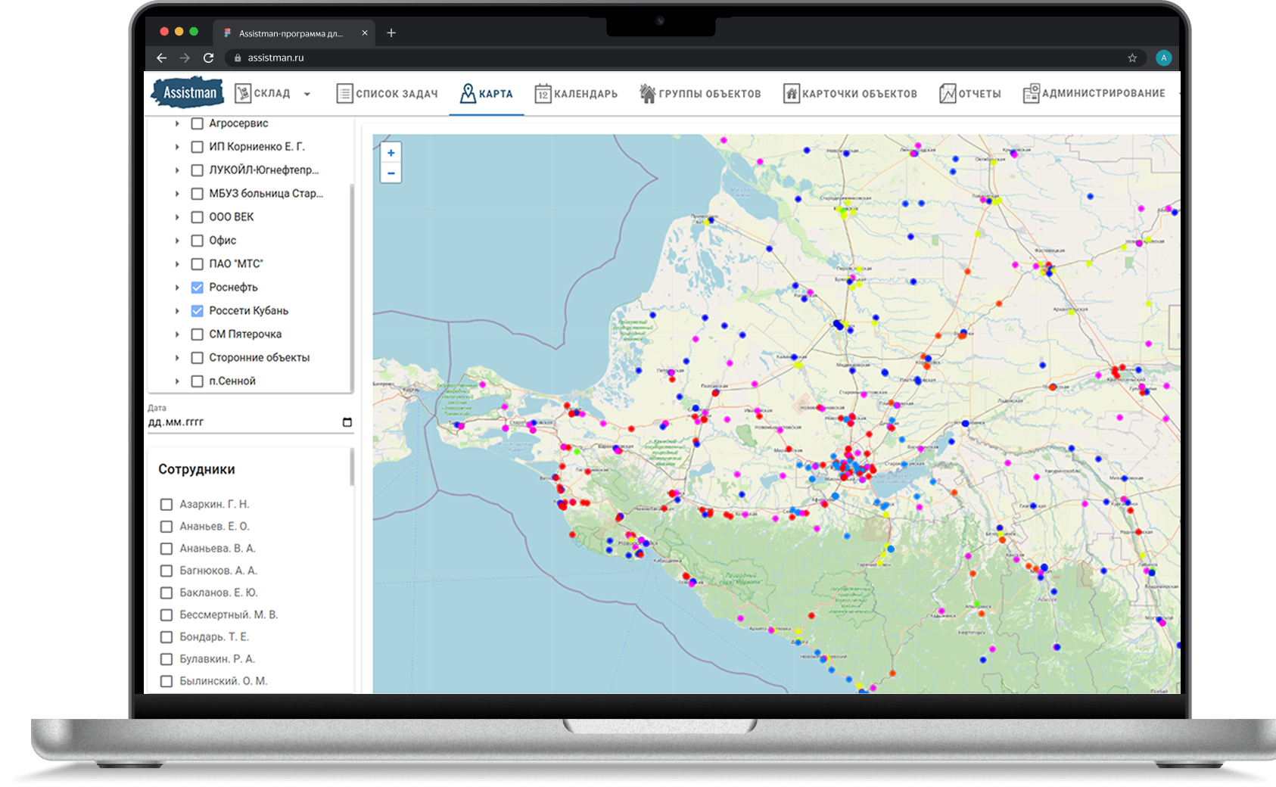This screenshot has width=1276, height=787.
Task: Open the Склад dropdown arrow
Action: coord(307,95)
